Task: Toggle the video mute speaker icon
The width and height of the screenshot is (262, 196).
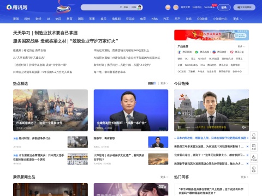Action: click(x=244, y=127)
